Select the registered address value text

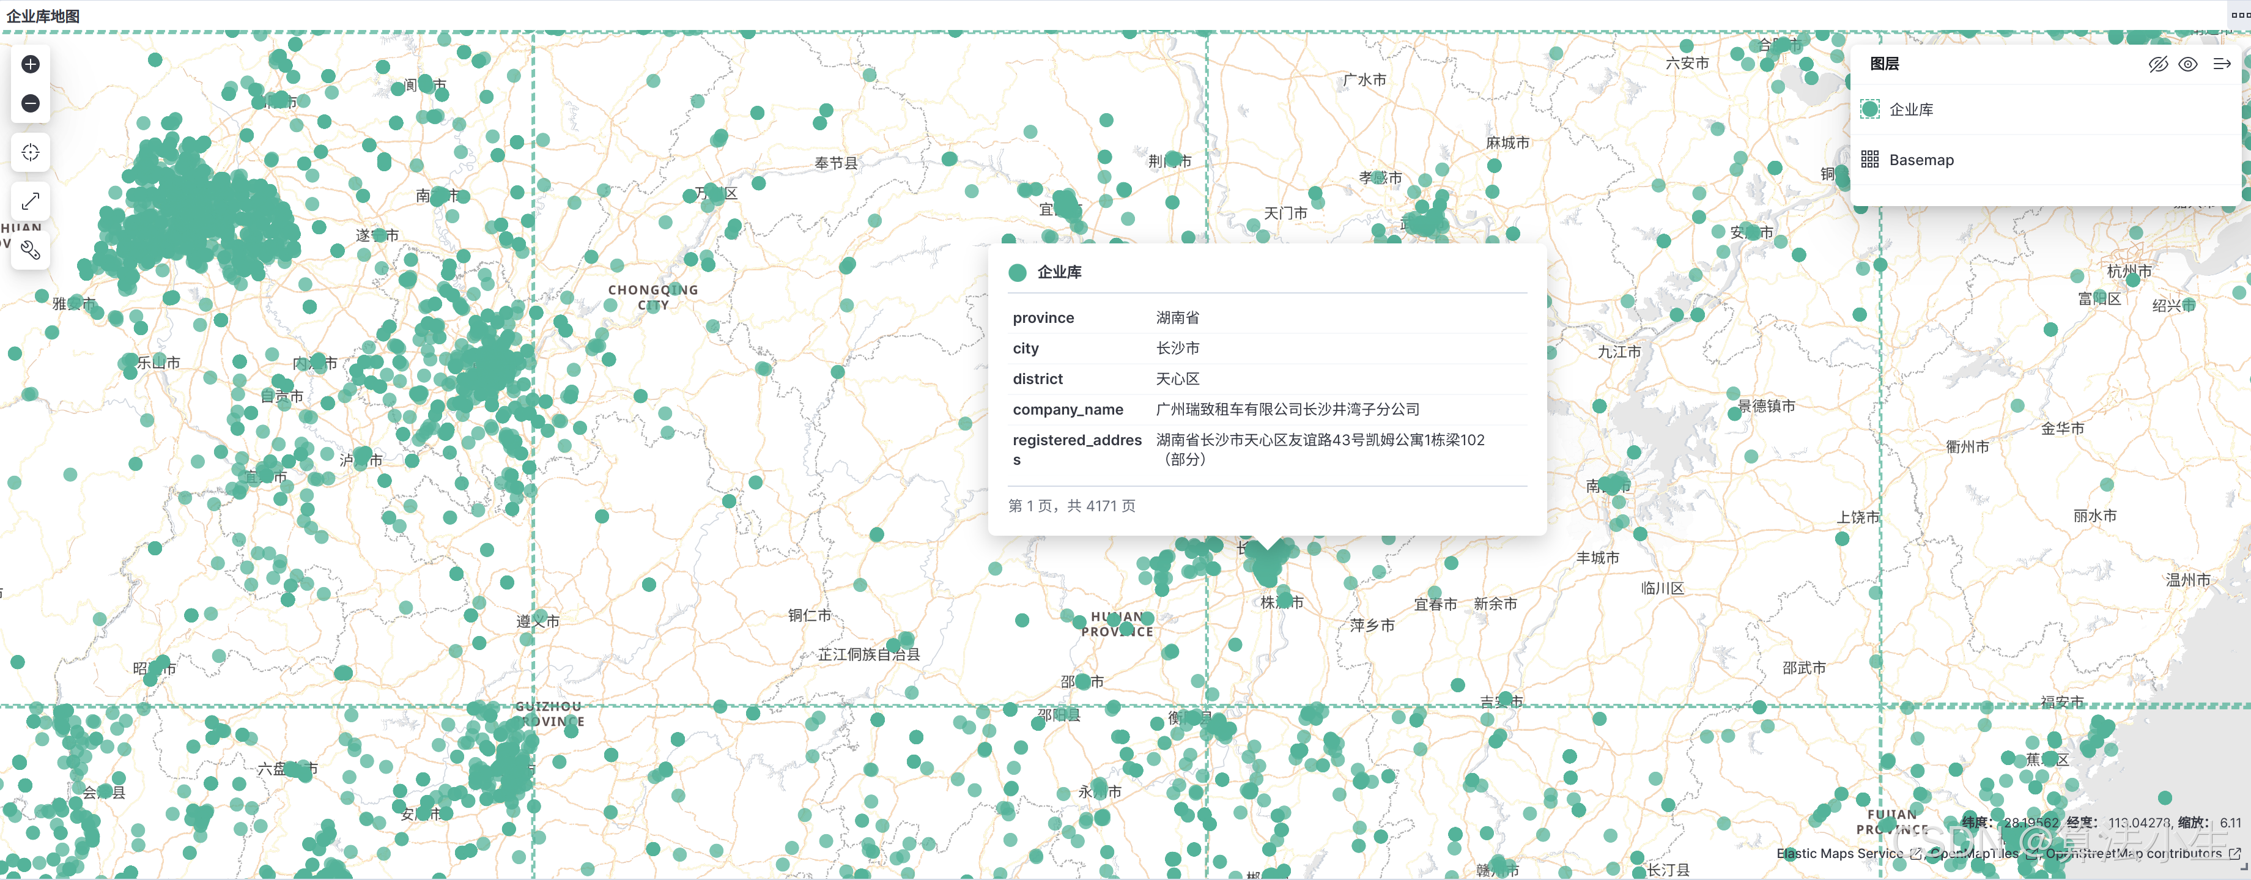pyautogui.click(x=1320, y=449)
